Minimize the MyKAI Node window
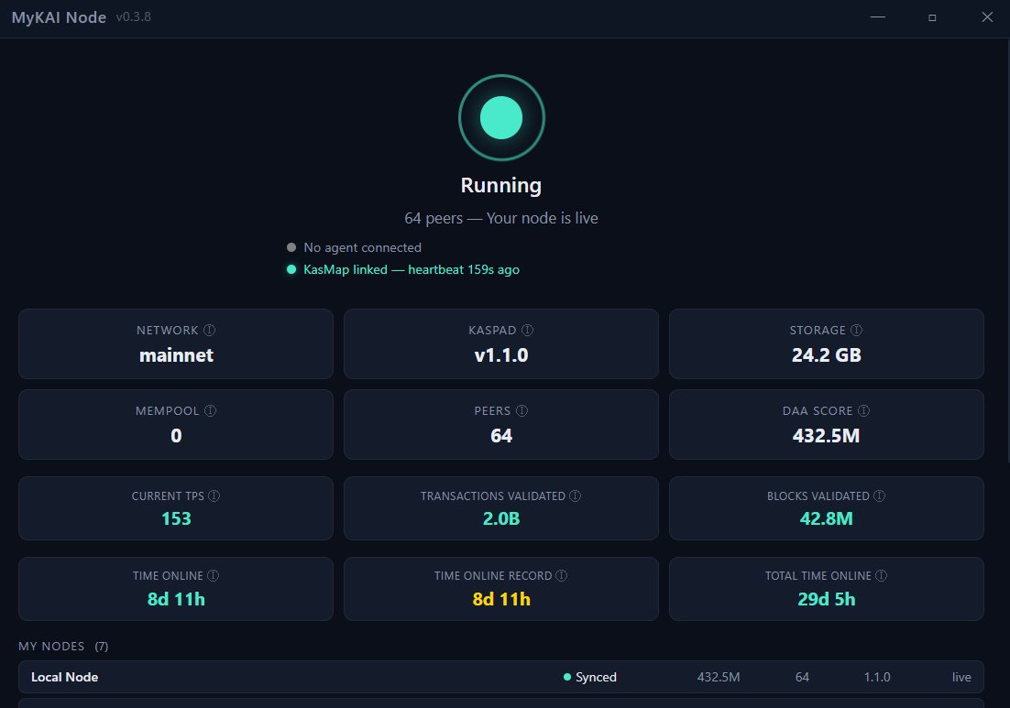 point(878,17)
